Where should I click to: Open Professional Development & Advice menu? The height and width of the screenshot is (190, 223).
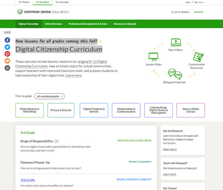click(88, 24)
